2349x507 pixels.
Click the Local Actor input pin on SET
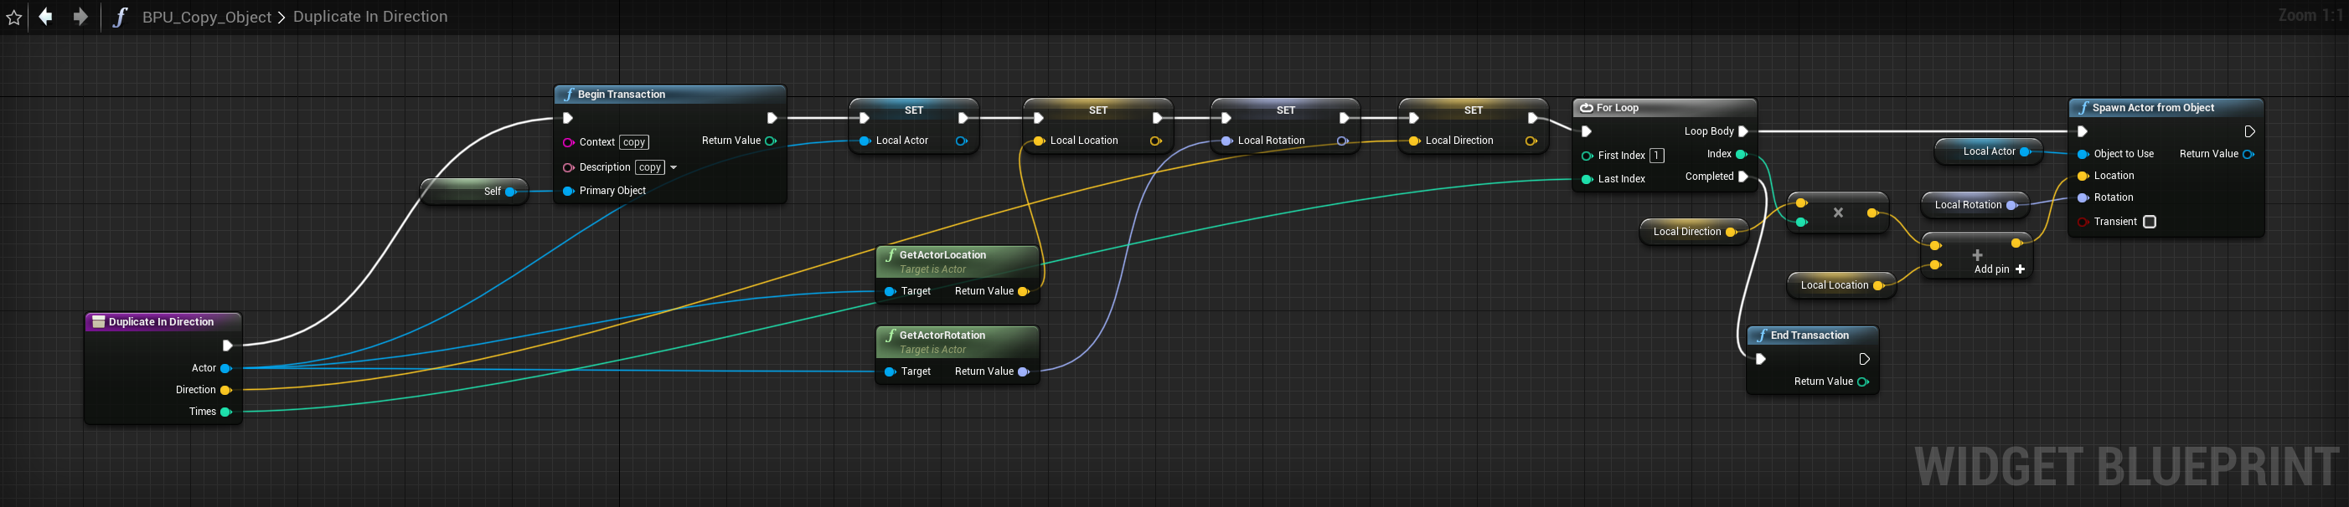click(865, 141)
